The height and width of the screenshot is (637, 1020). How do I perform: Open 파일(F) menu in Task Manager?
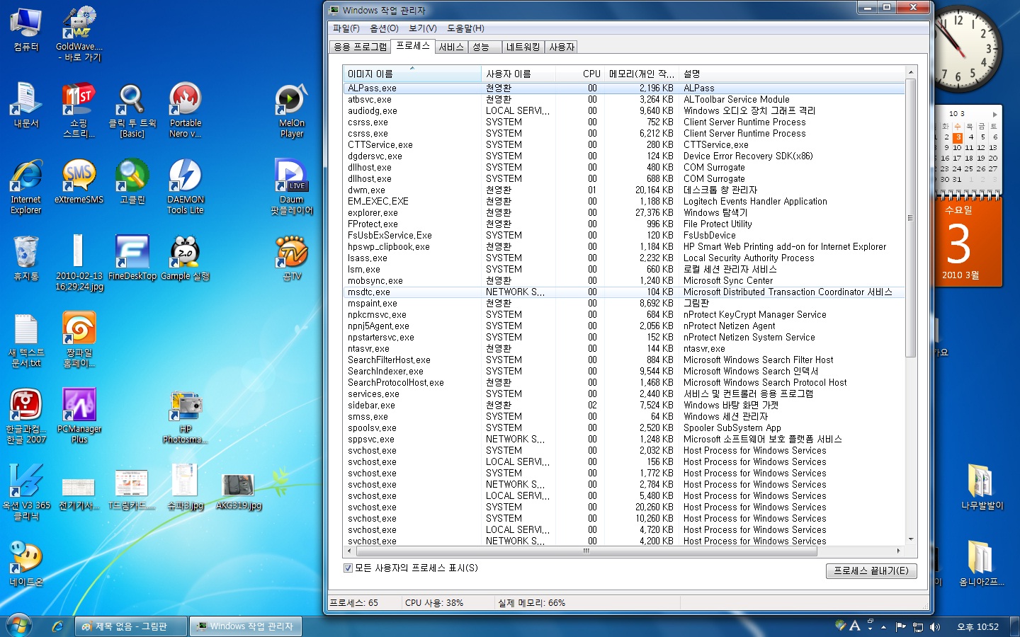point(346,28)
